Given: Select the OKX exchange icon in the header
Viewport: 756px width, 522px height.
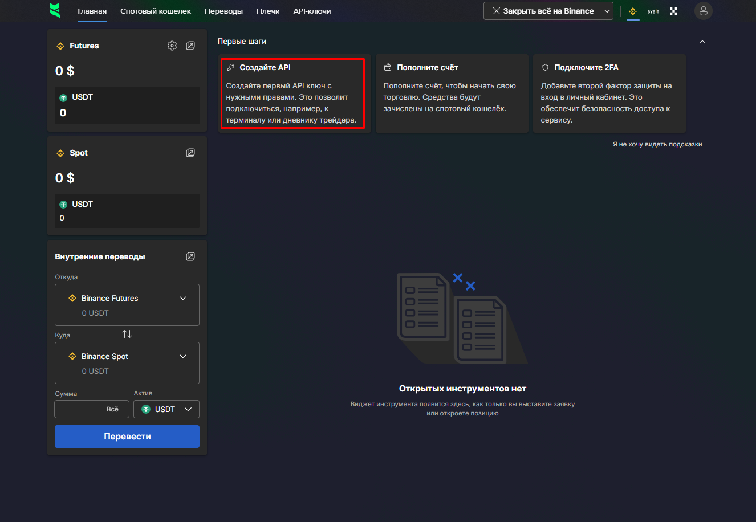Looking at the screenshot, I should point(674,11).
